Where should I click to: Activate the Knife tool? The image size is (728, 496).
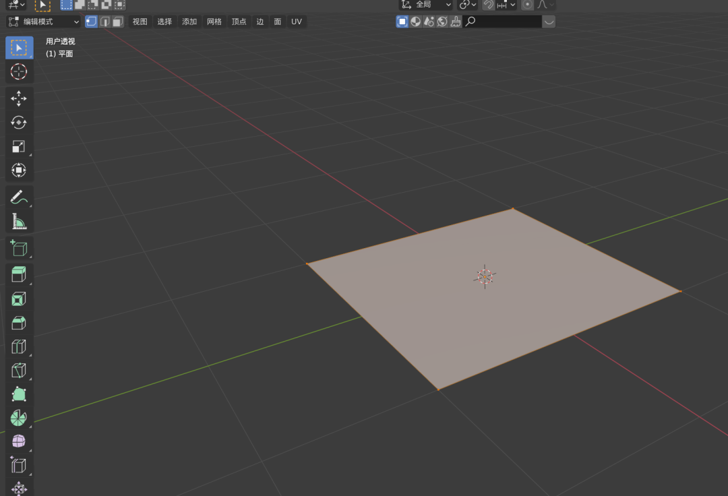coord(19,370)
